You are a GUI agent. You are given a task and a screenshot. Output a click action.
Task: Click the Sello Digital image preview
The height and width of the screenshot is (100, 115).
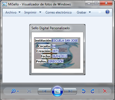pyautogui.click(x=57, y=53)
